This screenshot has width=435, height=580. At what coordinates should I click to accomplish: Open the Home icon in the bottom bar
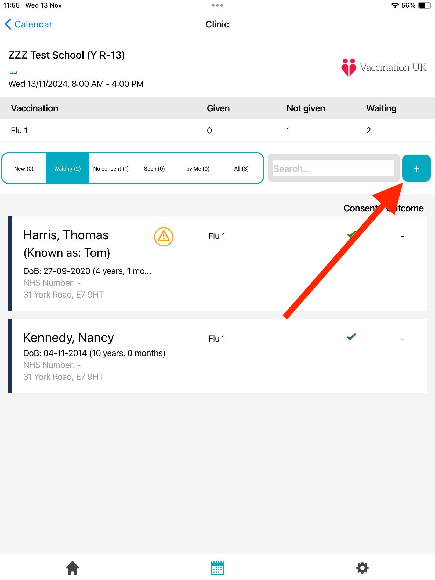point(73,568)
